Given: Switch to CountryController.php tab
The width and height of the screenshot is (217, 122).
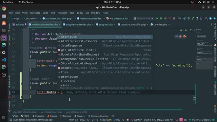Looking at the screenshot, I should [133, 25].
